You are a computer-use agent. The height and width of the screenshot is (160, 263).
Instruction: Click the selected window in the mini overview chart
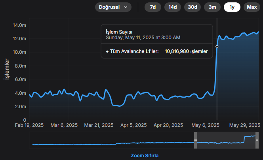point(226,140)
